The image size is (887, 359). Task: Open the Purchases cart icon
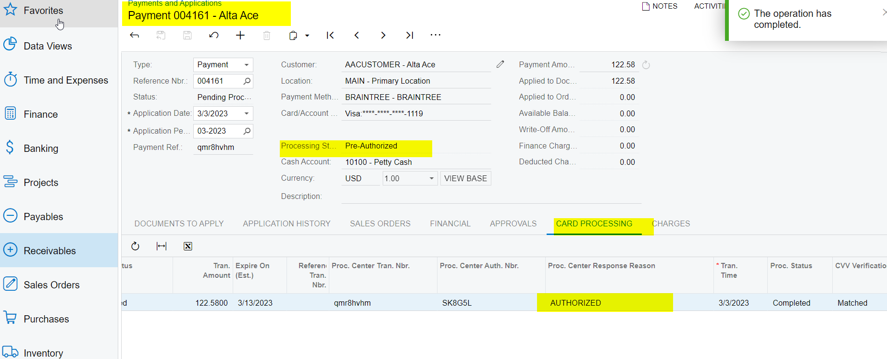(x=10, y=318)
